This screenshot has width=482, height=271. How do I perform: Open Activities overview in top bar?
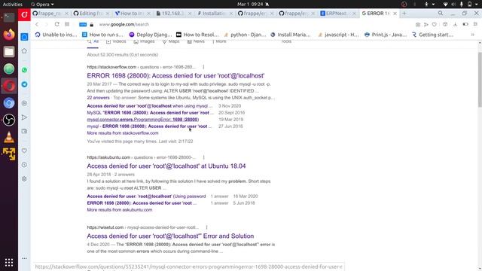click(x=13, y=5)
